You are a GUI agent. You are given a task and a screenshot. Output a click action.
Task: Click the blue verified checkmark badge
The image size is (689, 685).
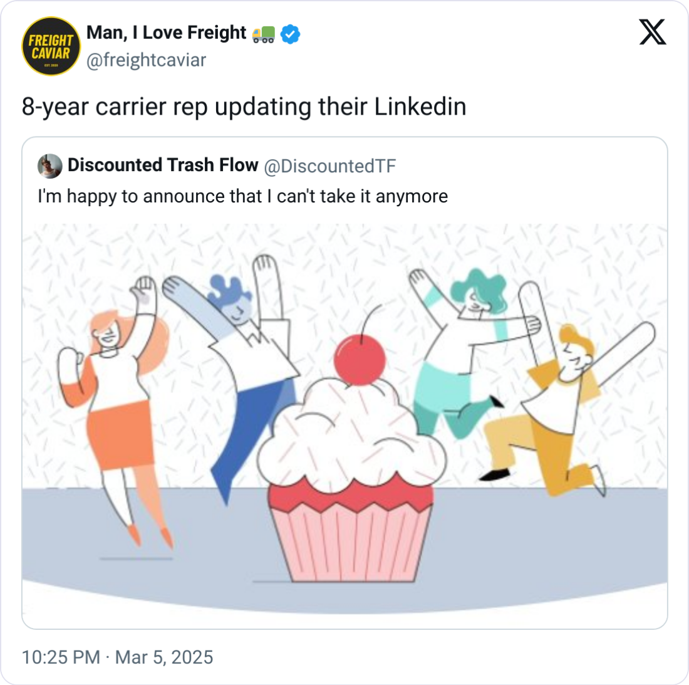[290, 34]
